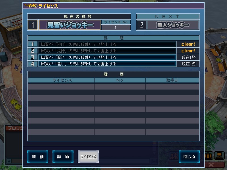Click task 2 row about 「先行」 horses

point(107,51)
